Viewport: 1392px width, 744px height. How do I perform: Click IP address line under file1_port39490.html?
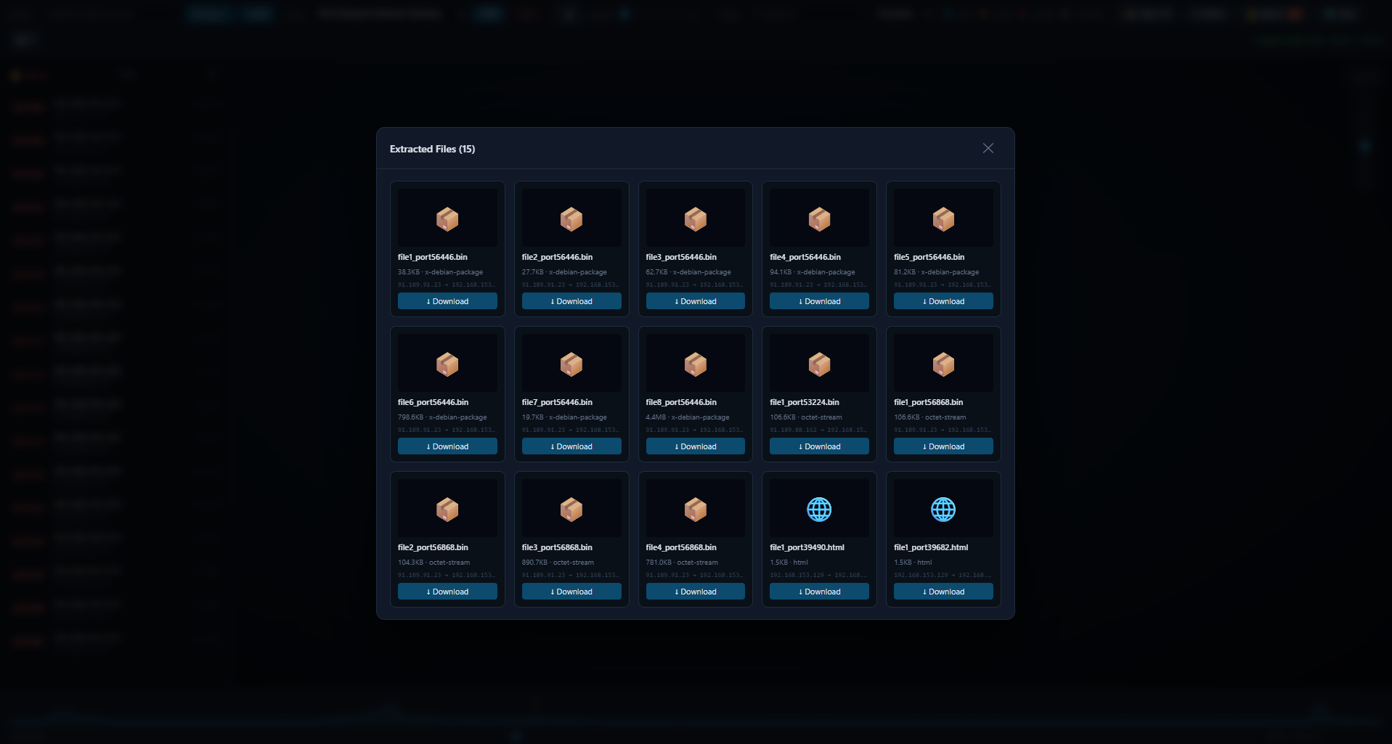pyautogui.click(x=818, y=575)
